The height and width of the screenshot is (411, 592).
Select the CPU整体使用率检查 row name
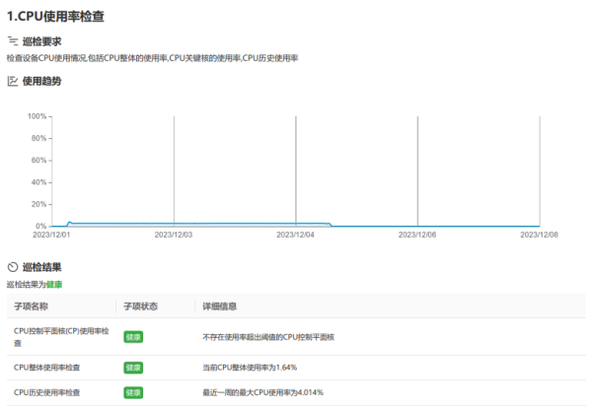coord(47,368)
